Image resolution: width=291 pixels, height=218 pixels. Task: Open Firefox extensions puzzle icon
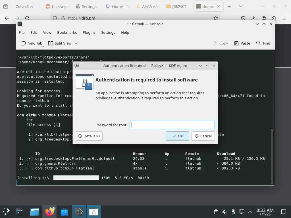tap(274, 18)
